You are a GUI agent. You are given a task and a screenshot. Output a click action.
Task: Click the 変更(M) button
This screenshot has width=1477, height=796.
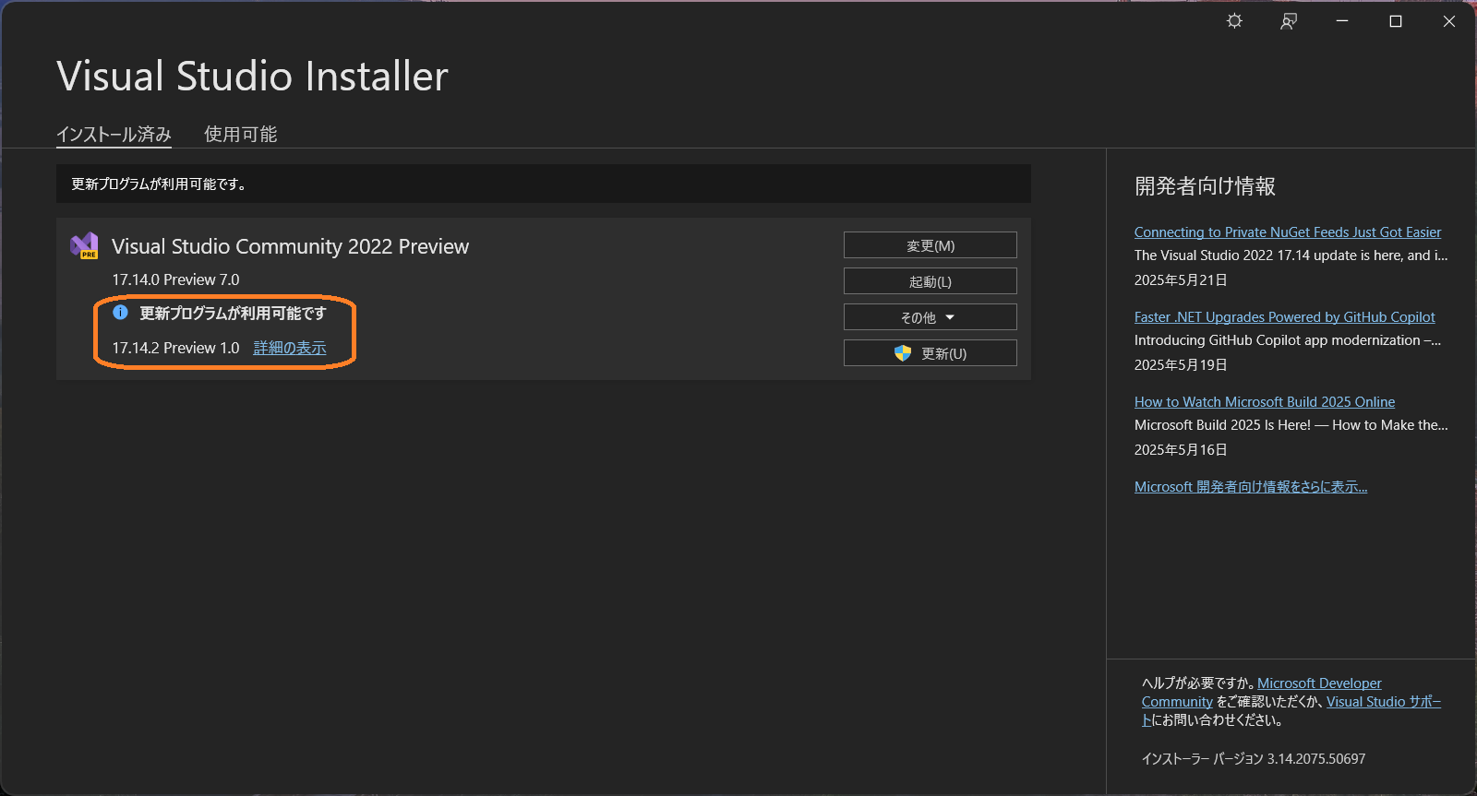click(x=931, y=245)
